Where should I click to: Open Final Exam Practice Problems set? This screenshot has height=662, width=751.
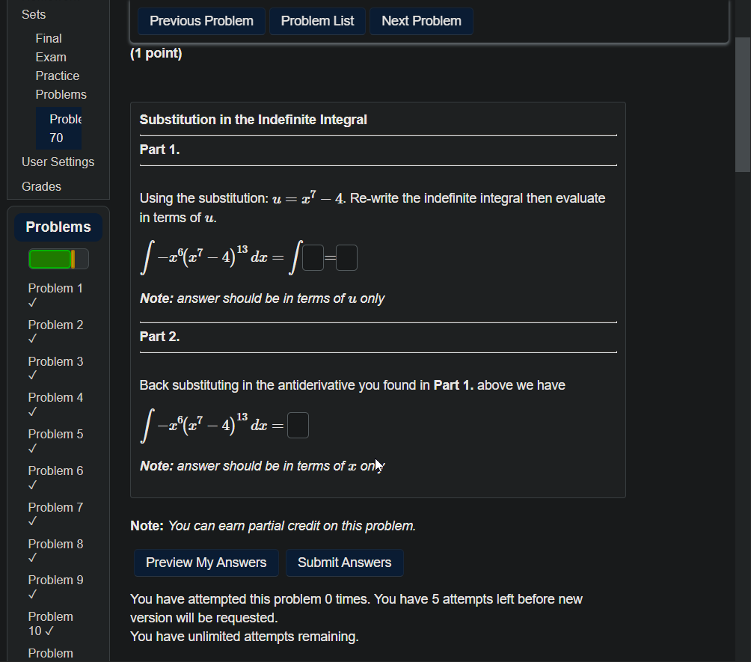61,66
